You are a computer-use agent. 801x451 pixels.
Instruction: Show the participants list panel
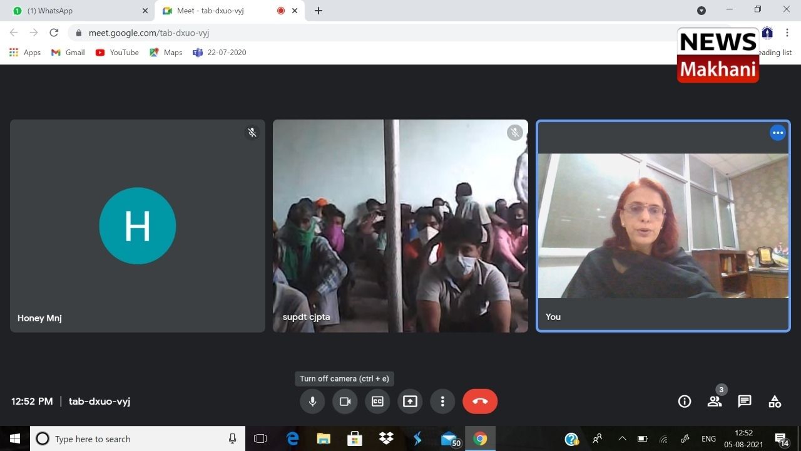pos(715,402)
